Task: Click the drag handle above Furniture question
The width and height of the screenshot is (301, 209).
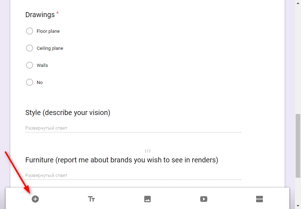Action: click(147, 151)
